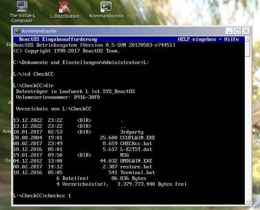Image resolution: width=260 pixels, height=210 pixels.
Task: Click the Kommandozeile window title icon
Action: [x=17, y=31]
